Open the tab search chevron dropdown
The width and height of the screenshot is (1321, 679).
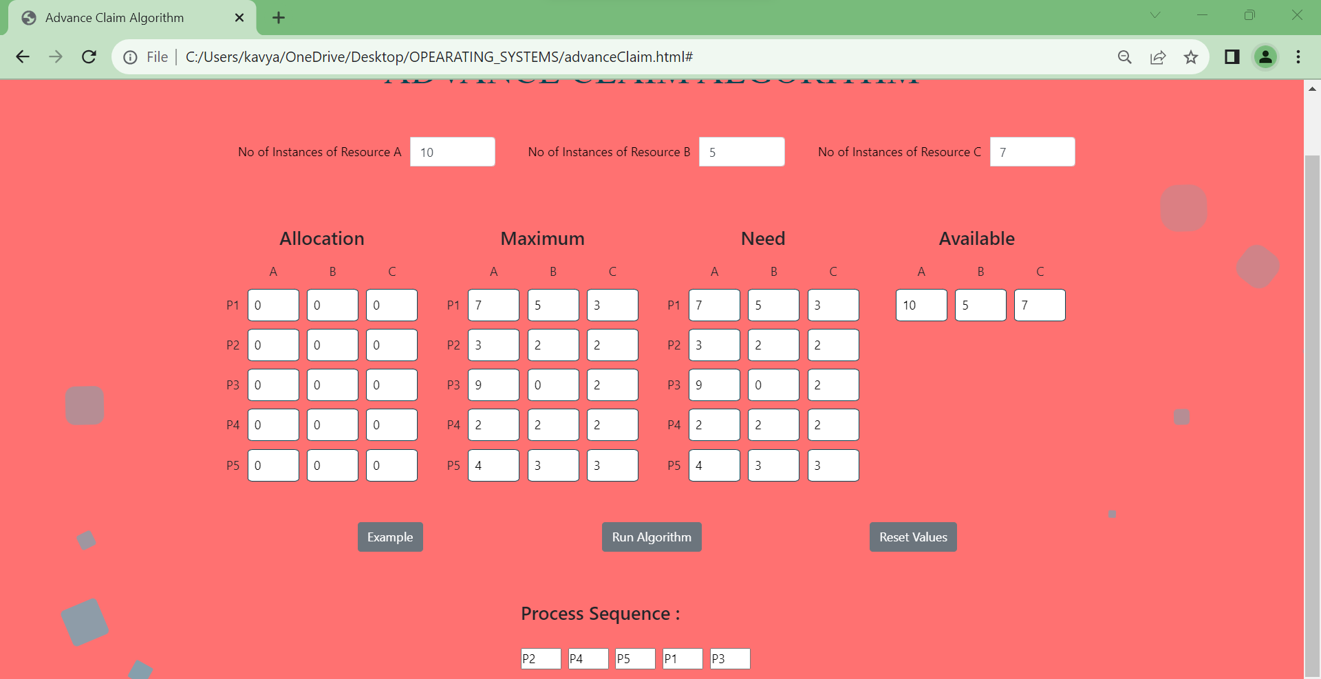(1155, 14)
